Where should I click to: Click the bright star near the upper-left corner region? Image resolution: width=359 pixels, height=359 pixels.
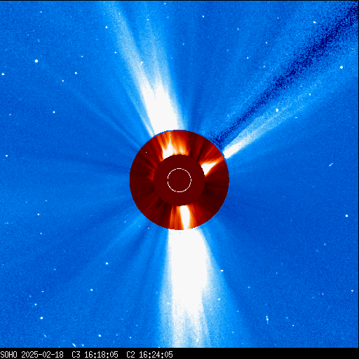36,61
